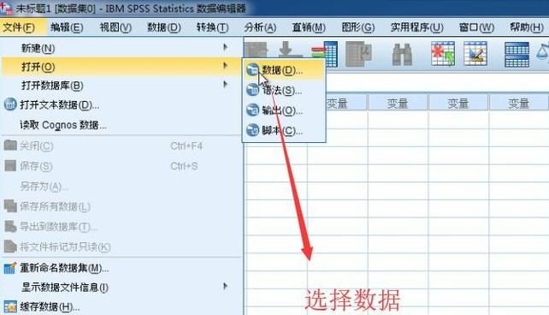Click the Insert Variable toolbar icon
The height and width of the screenshot is (315, 549).
(475, 54)
